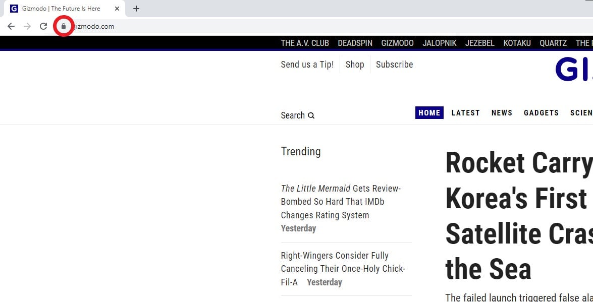Click the Gizmodo favicon on the tab
The image size is (593, 302).
pos(15,8)
